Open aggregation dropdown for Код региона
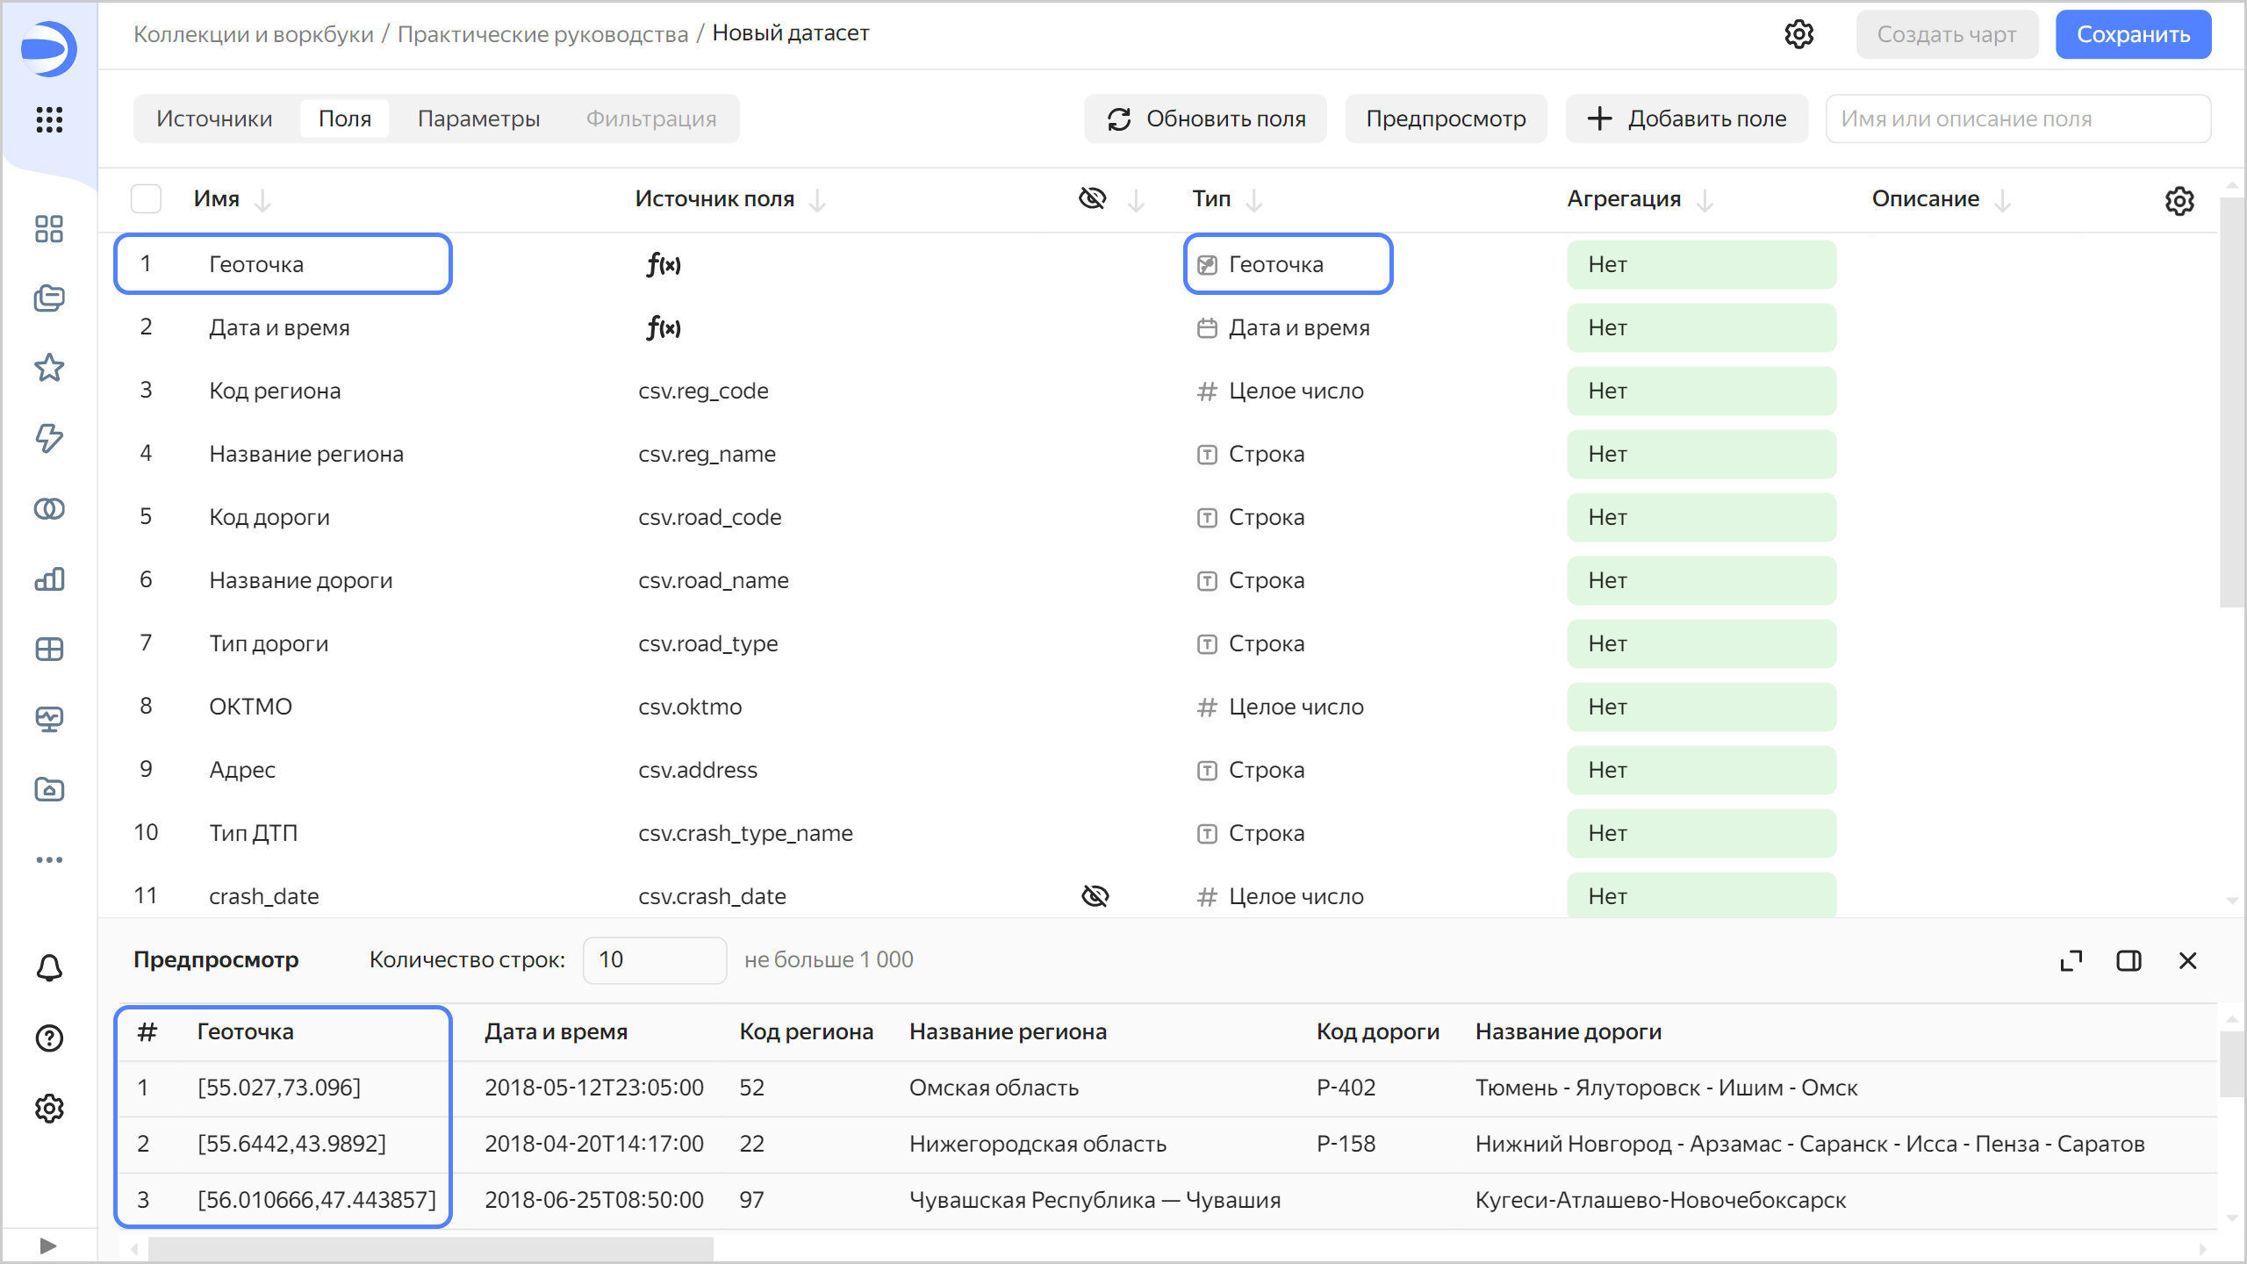The image size is (2247, 1264). click(x=1700, y=391)
